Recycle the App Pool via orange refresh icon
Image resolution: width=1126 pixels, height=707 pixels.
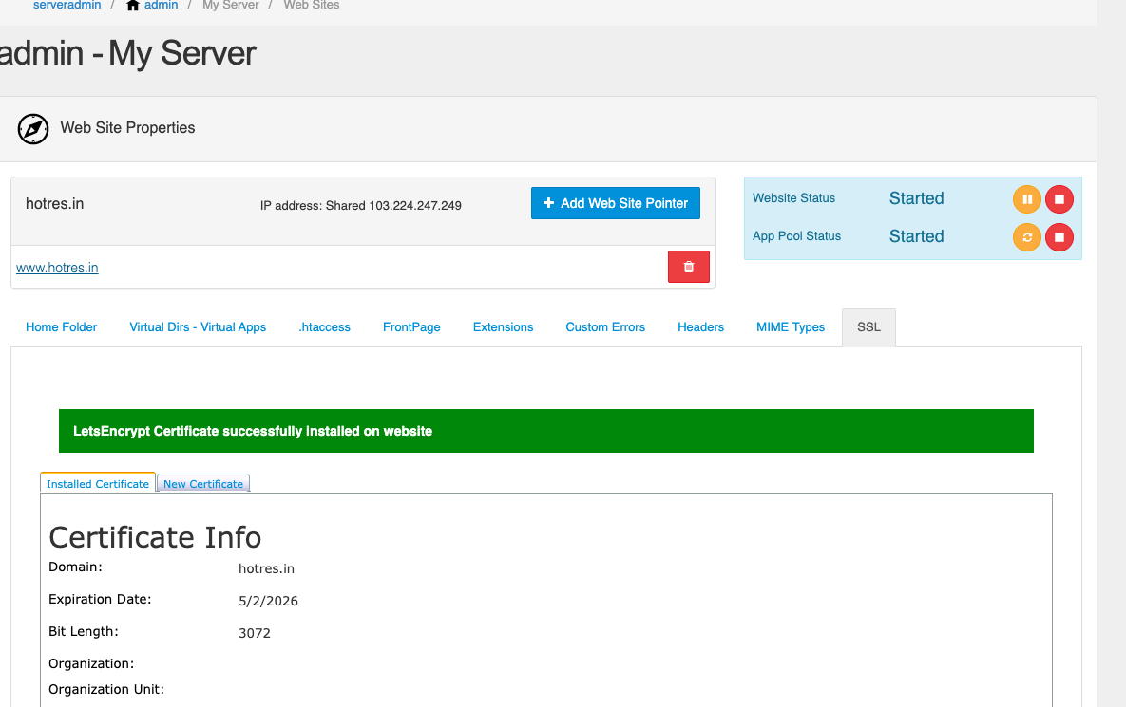[x=1026, y=237]
